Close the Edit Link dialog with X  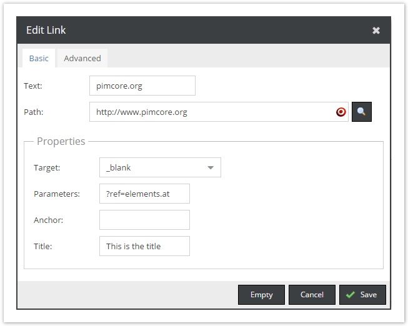point(376,31)
